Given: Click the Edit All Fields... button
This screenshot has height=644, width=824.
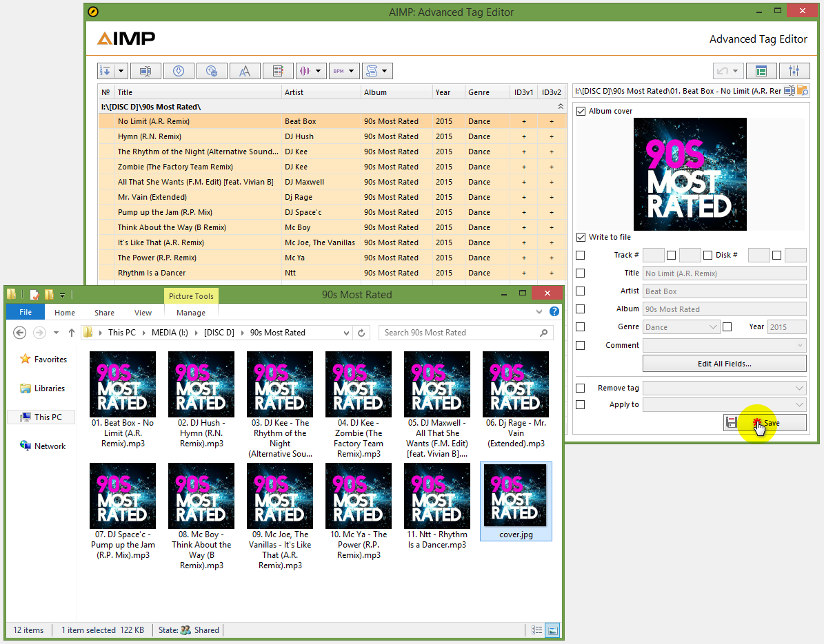Looking at the screenshot, I should click(x=724, y=363).
